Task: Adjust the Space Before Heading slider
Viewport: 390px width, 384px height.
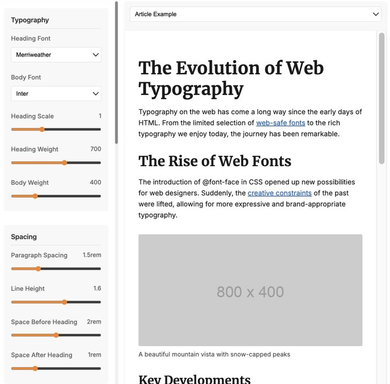Action: pyautogui.click(x=56, y=335)
